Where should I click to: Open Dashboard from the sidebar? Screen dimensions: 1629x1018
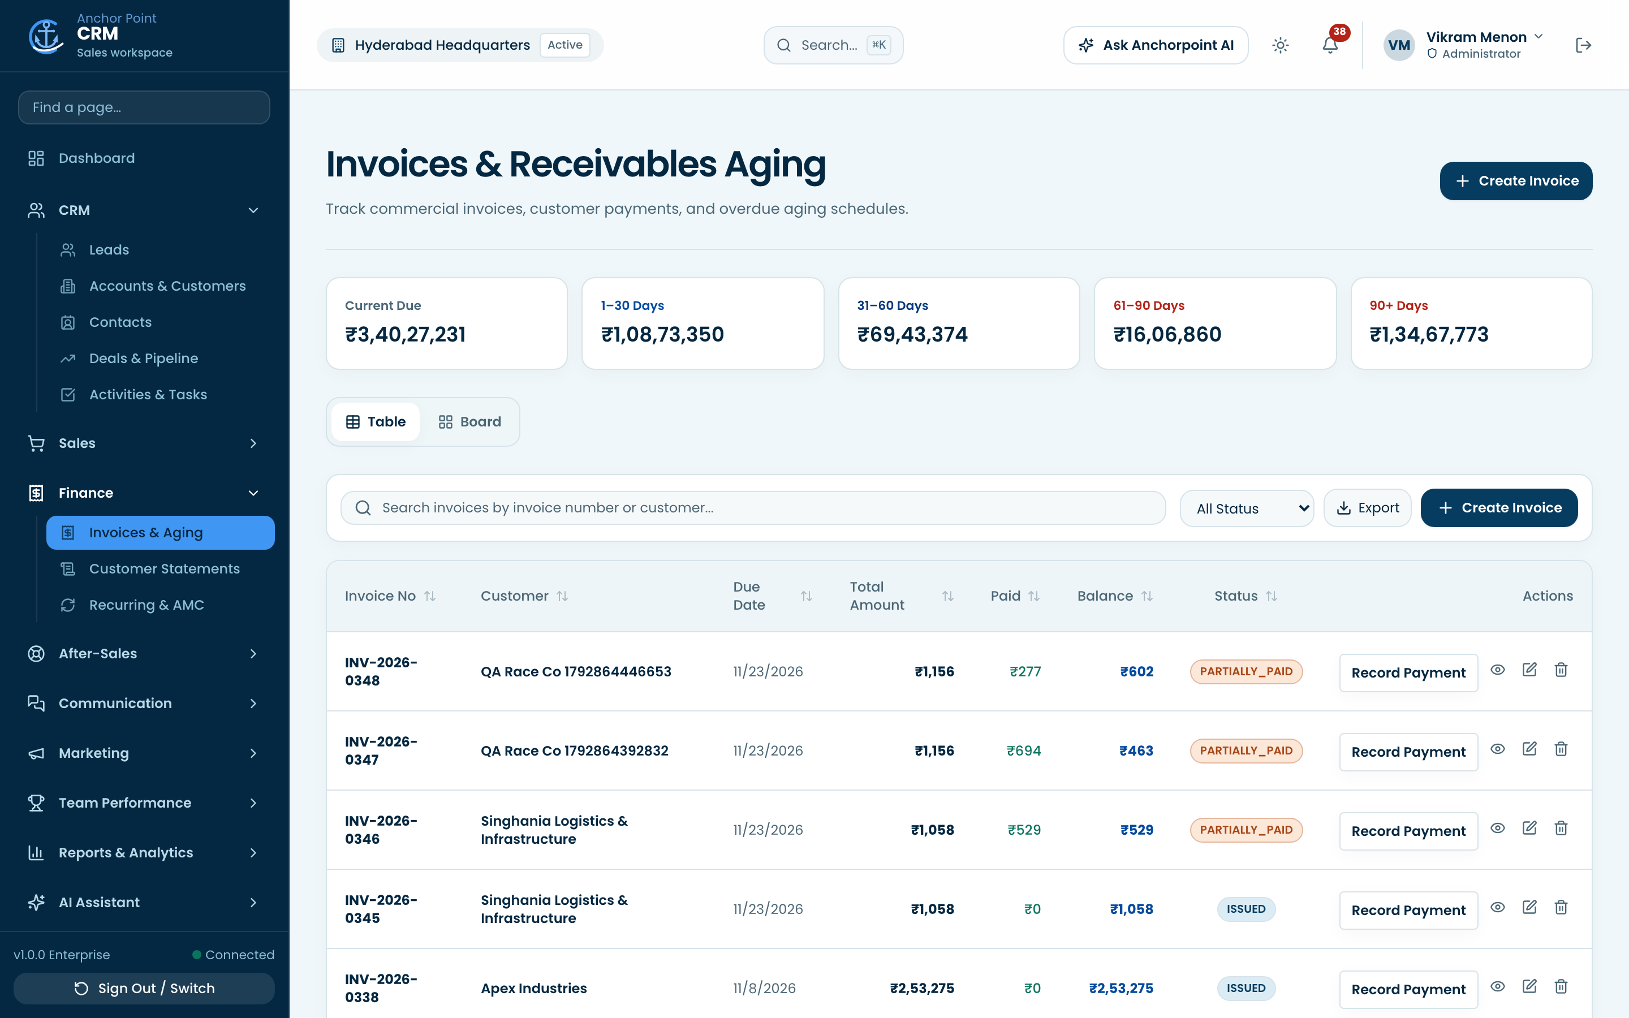click(144, 158)
